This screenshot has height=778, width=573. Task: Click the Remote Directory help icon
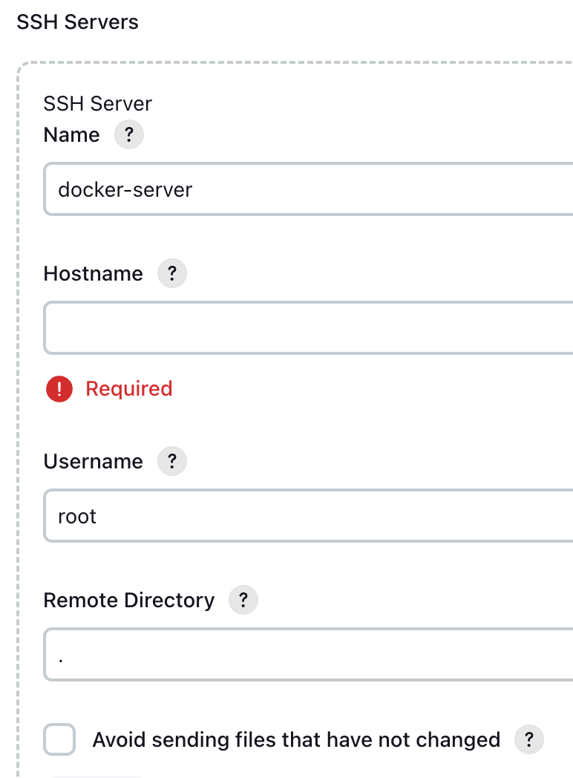(x=243, y=600)
